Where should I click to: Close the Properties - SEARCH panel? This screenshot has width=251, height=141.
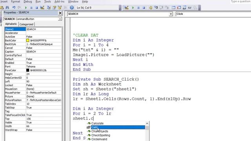60,13
